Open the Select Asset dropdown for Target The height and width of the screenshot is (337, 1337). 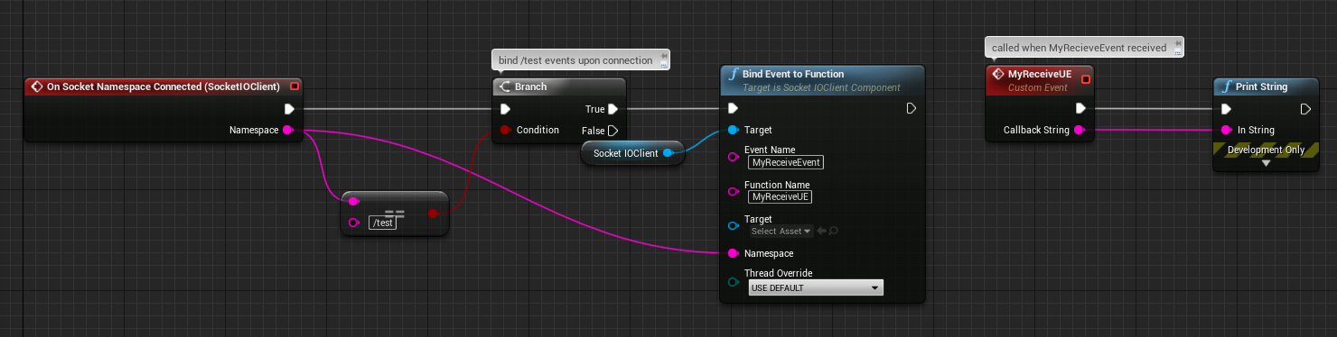point(781,231)
